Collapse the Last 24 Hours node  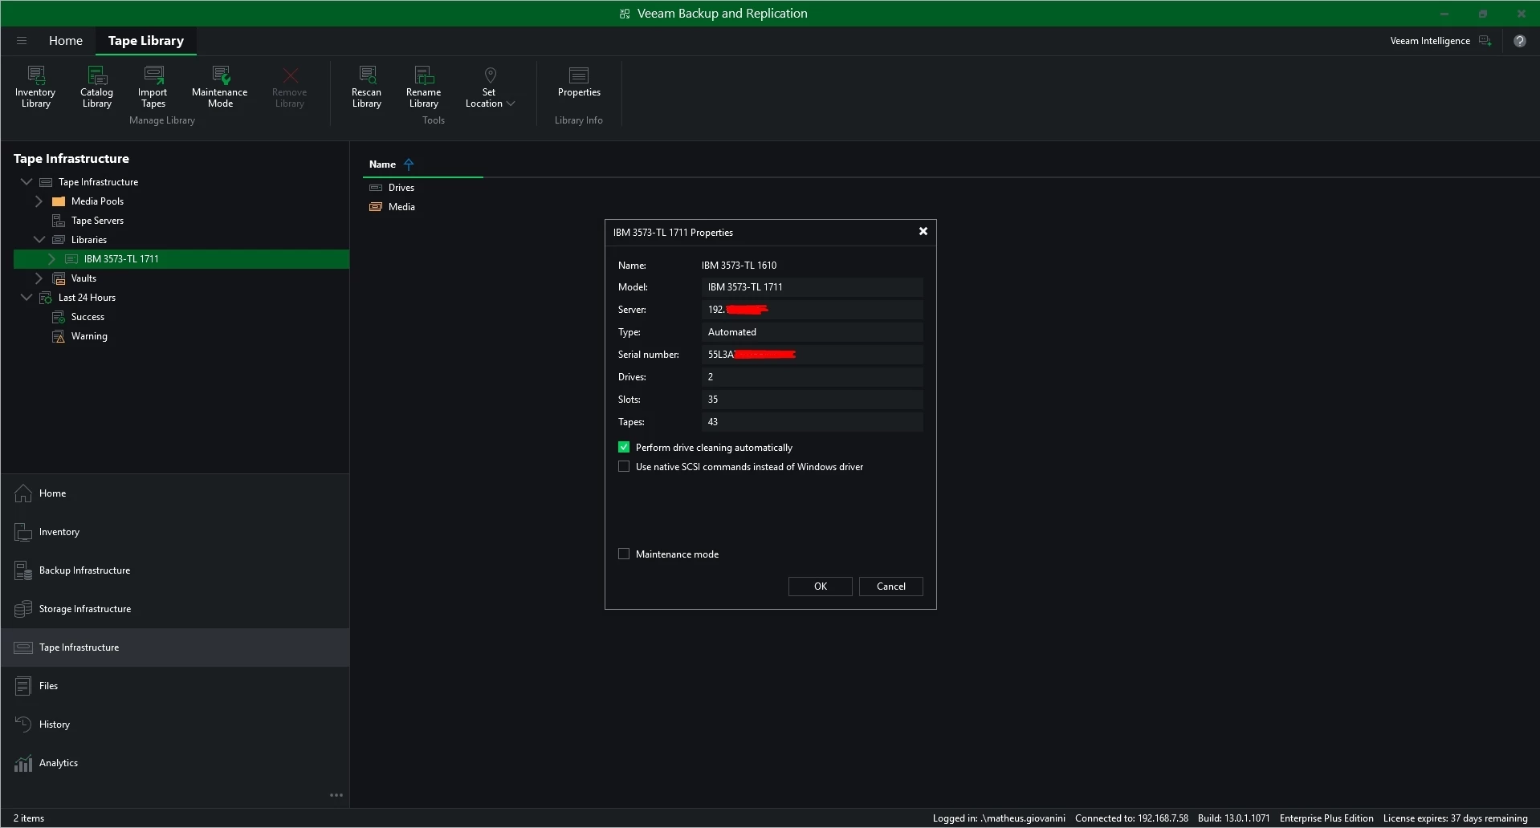(x=26, y=298)
